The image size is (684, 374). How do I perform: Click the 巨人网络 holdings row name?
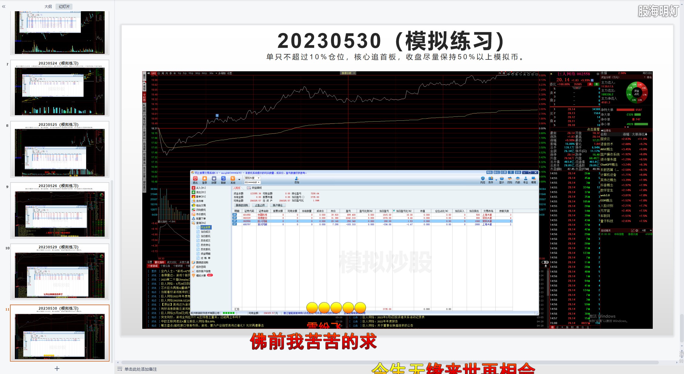[x=263, y=221]
